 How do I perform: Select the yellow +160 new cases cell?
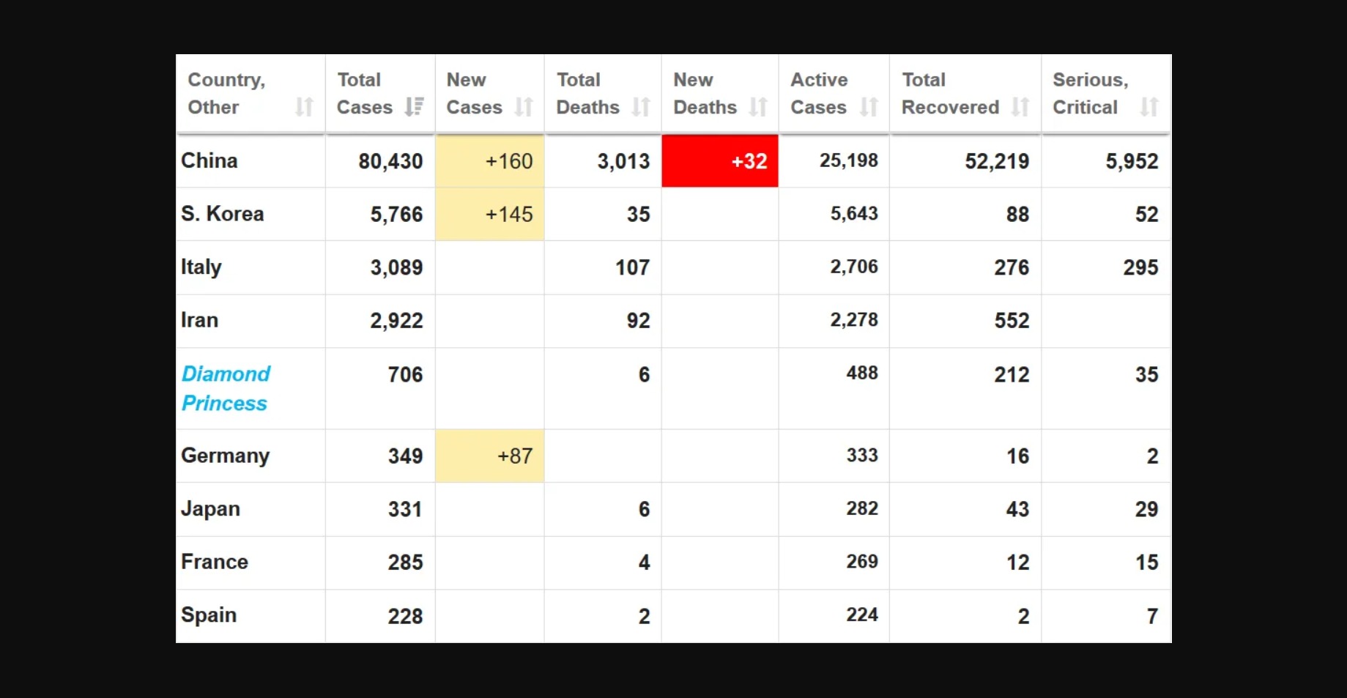(490, 161)
